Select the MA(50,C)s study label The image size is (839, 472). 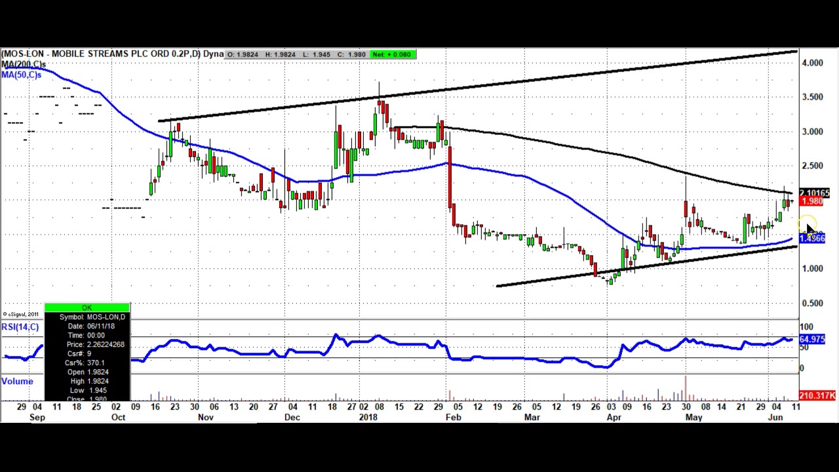pyautogui.click(x=21, y=75)
